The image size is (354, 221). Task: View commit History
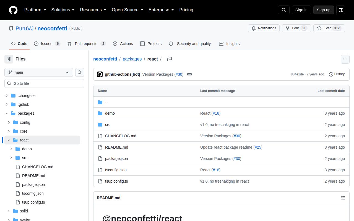tap(337, 74)
